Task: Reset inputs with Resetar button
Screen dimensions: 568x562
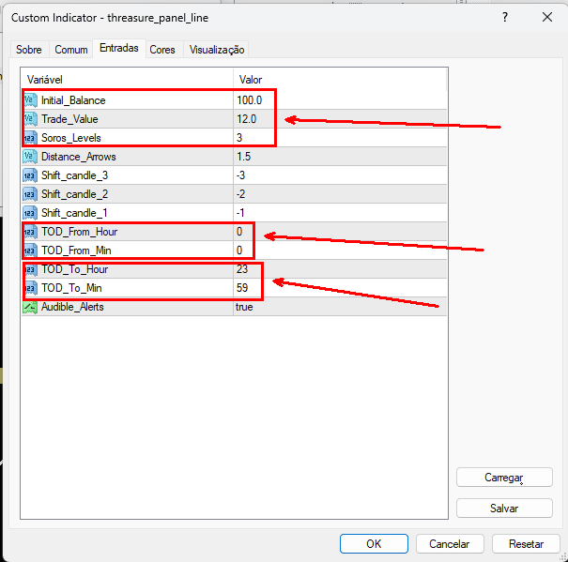Action: (526, 543)
